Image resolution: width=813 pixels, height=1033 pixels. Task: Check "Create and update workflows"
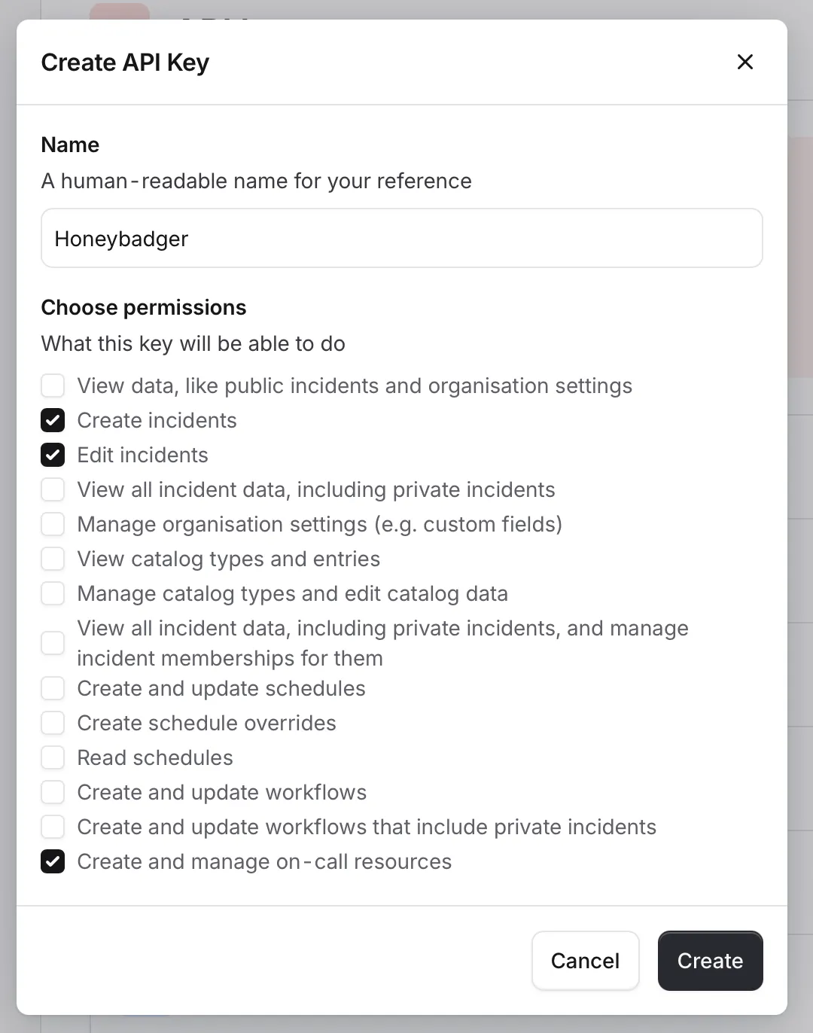(x=53, y=792)
